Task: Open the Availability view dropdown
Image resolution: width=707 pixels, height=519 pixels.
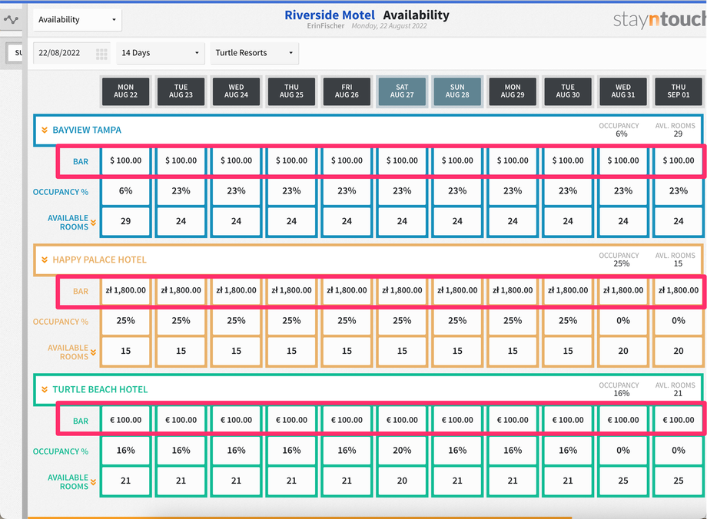Action: click(77, 20)
